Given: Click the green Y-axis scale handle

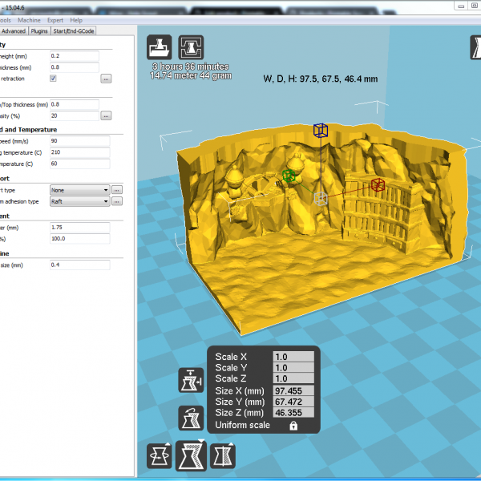Looking at the screenshot, I should 289,176.
